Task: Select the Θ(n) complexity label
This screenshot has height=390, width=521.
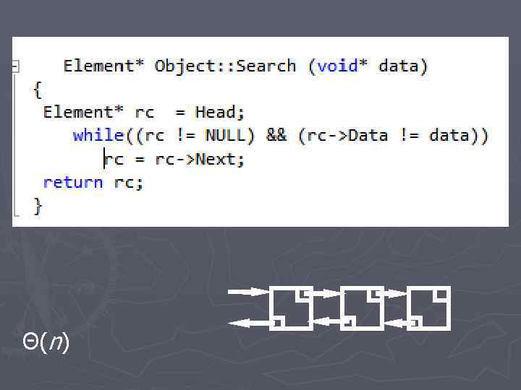Action: pyautogui.click(x=46, y=342)
